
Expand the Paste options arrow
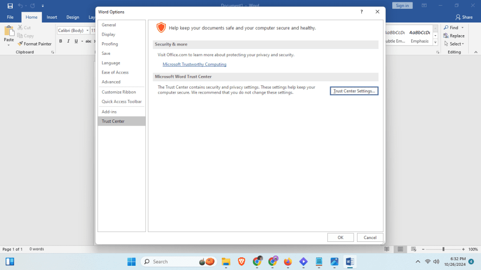(x=8, y=45)
